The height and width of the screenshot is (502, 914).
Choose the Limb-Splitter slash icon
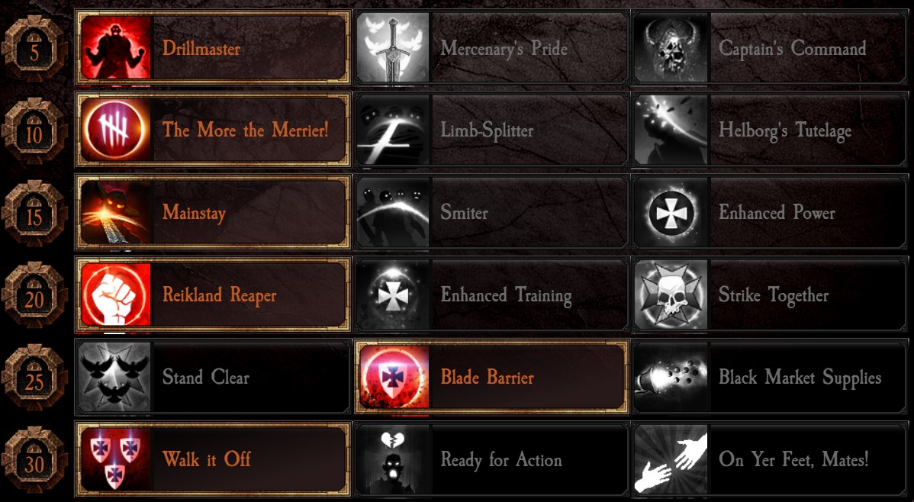click(393, 130)
